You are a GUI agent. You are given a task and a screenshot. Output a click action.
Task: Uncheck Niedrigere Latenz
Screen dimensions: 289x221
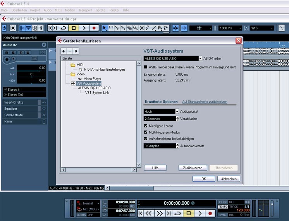click(x=146, y=126)
